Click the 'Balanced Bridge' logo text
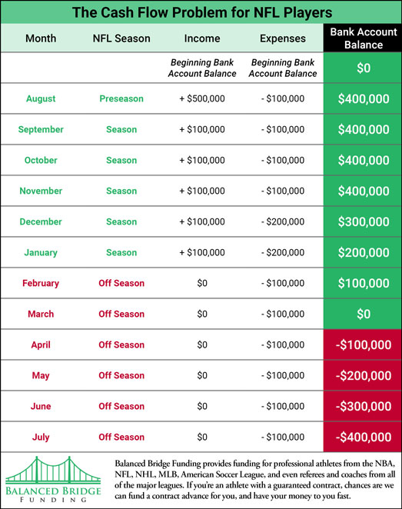This screenshot has height=509, width=402. pos(53,491)
